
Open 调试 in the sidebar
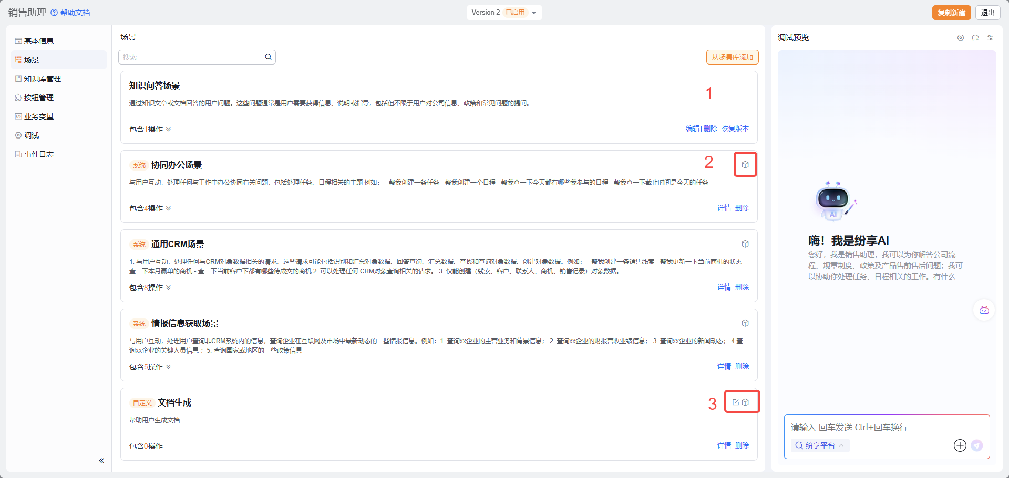[x=58, y=135]
